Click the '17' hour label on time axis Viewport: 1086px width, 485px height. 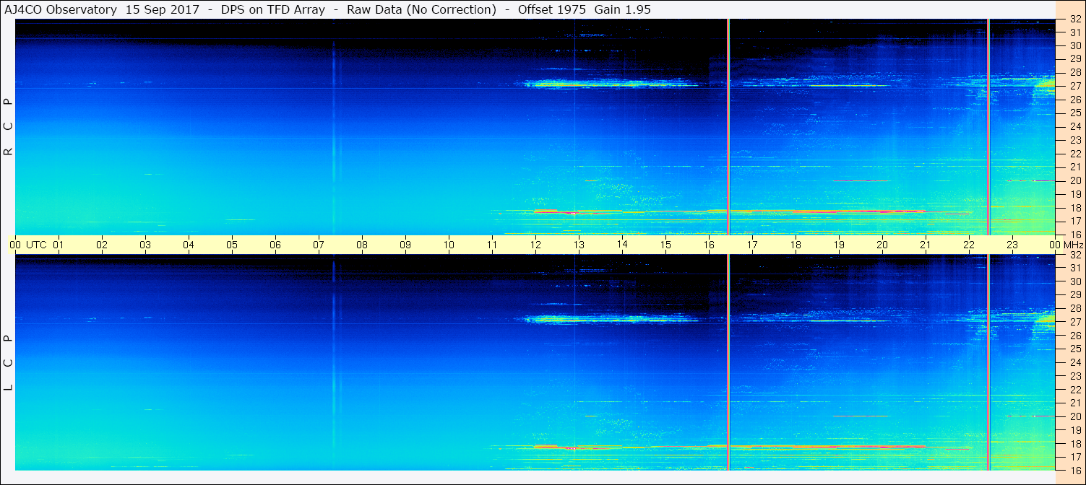752,245
